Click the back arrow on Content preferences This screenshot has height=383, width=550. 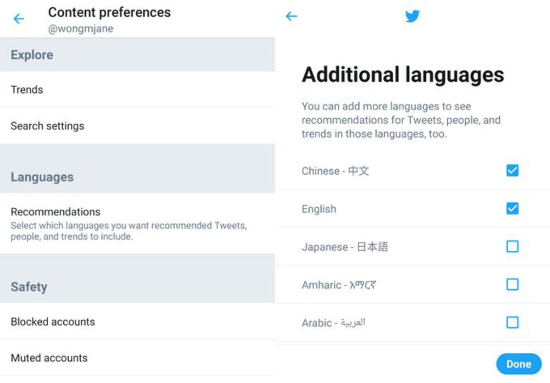(x=18, y=19)
